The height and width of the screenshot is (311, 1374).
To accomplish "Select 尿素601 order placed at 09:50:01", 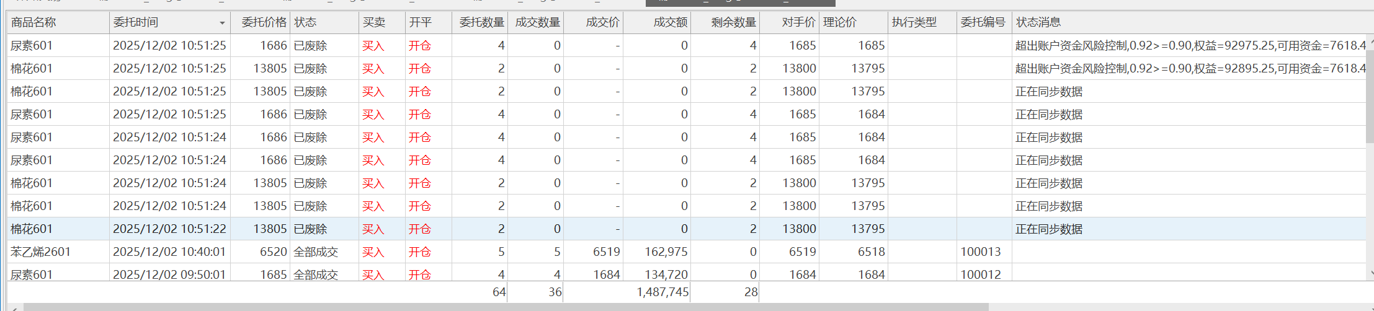I will (x=169, y=274).
